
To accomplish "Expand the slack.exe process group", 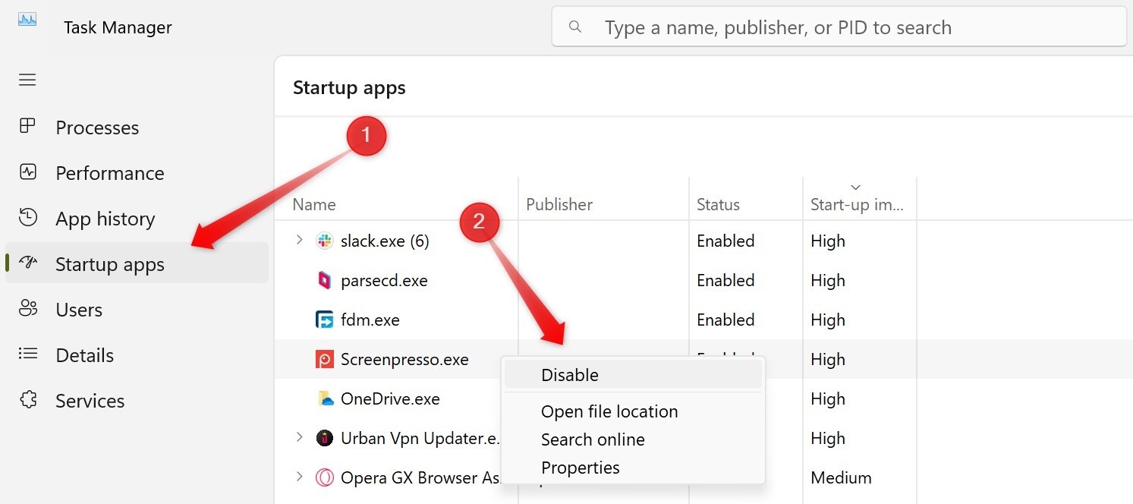I will (x=299, y=241).
